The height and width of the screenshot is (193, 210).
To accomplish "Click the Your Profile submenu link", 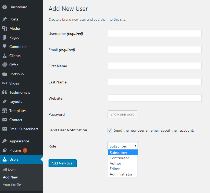I will [12, 185].
